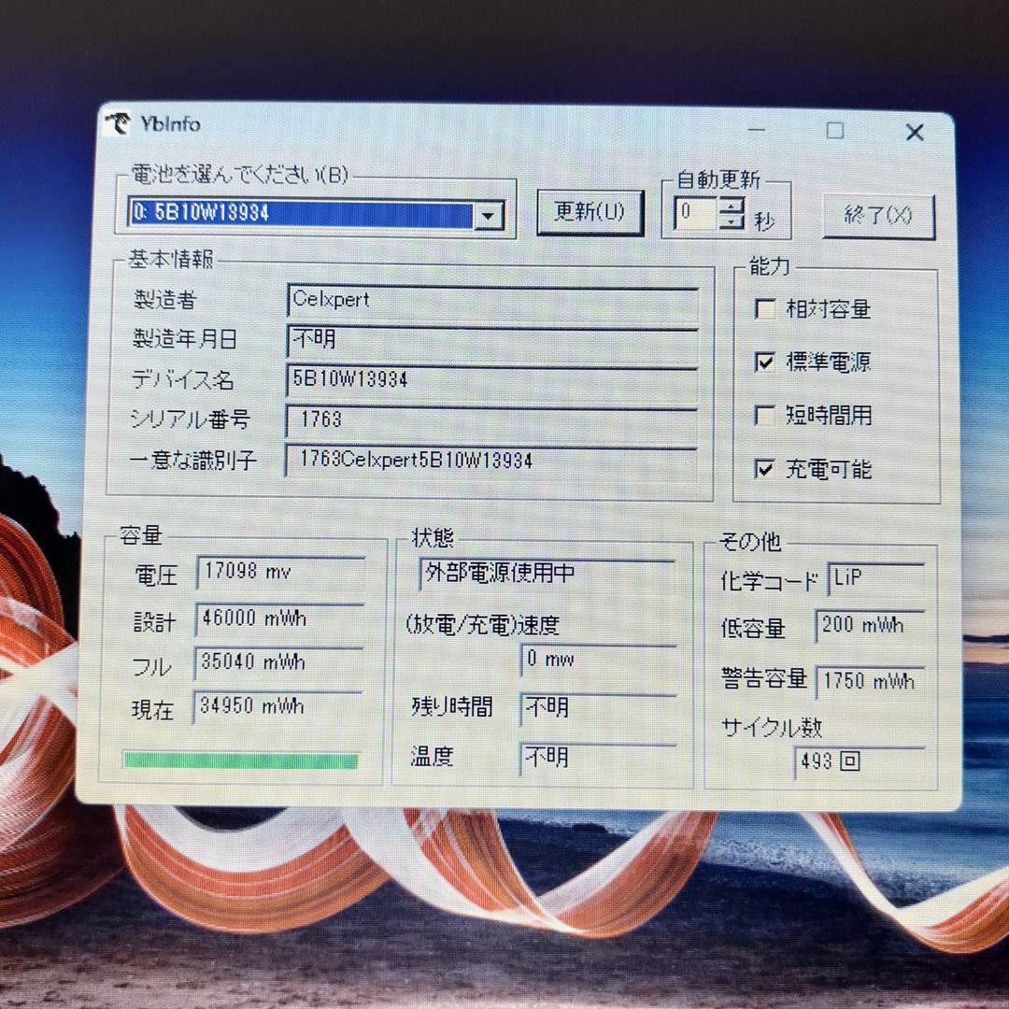Click the フル capacity value 35040 mWh
1009x1009 pixels.
[x=278, y=662]
